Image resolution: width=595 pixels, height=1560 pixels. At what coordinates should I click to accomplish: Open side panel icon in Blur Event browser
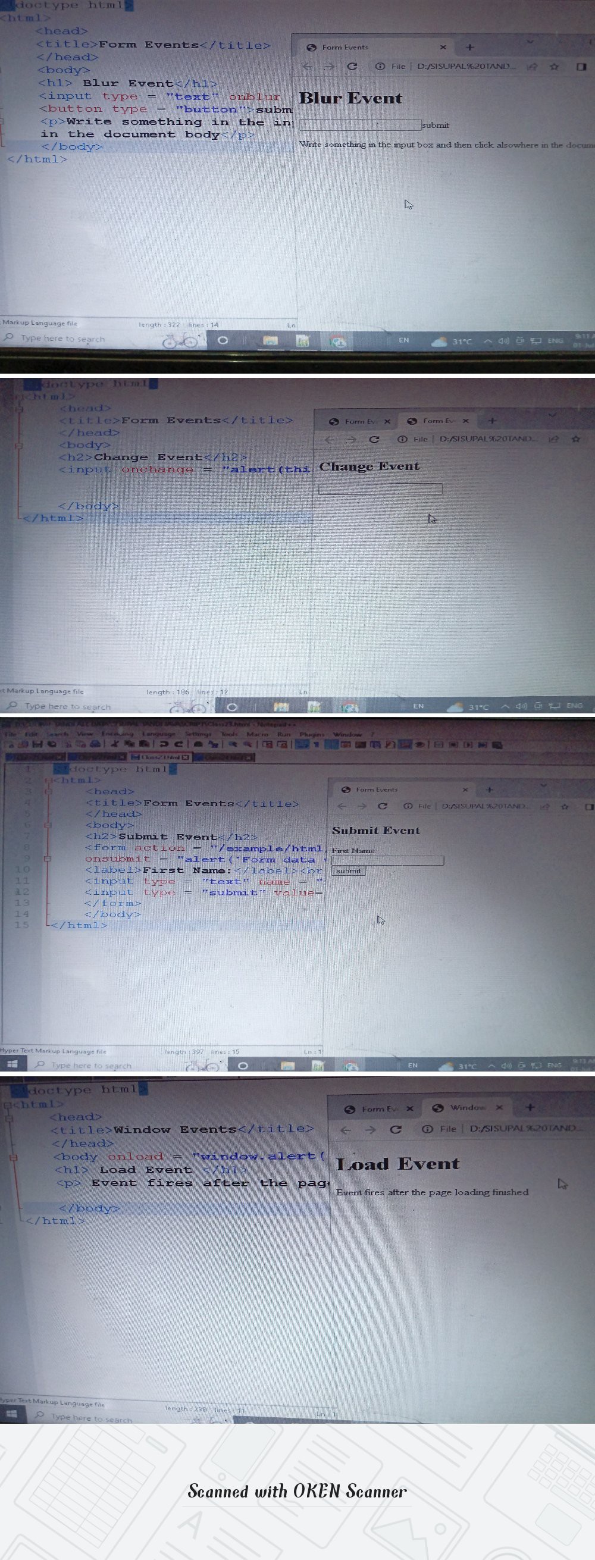(581, 67)
